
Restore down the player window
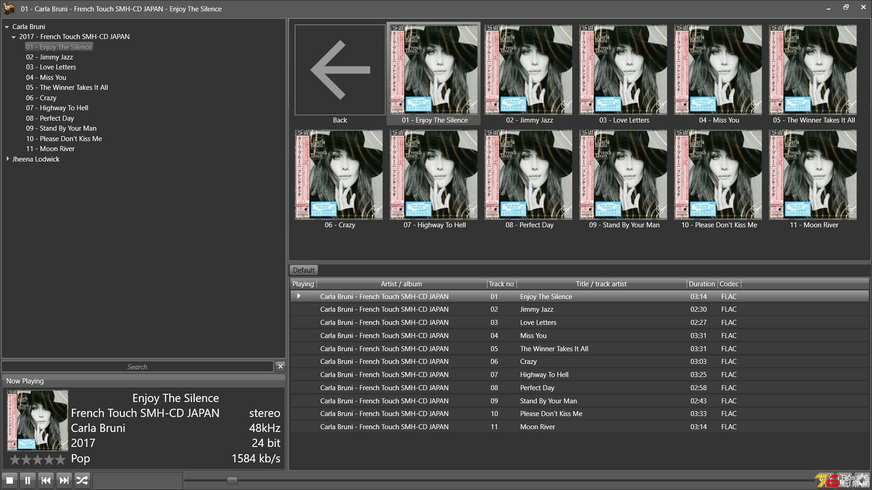846,8
